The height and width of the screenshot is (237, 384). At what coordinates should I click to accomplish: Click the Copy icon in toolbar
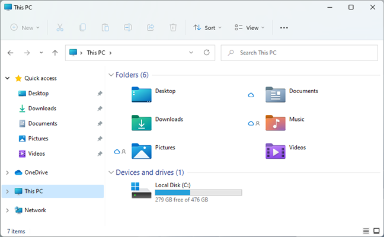point(82,27)
